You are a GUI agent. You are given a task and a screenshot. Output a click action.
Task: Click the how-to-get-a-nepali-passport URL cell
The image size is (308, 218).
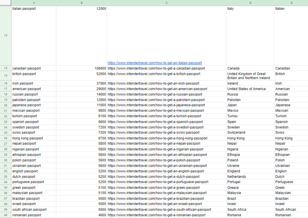(167, 143)
